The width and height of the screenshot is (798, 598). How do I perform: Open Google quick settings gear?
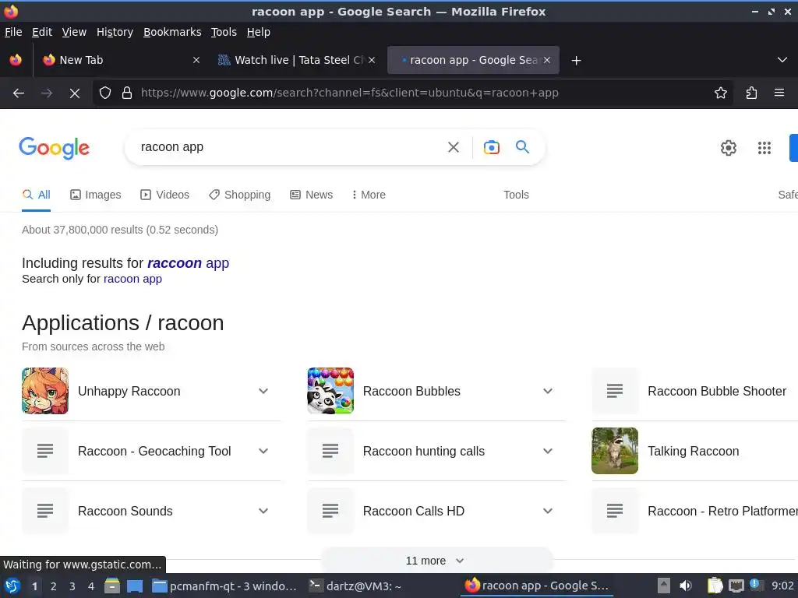(729, 148)
